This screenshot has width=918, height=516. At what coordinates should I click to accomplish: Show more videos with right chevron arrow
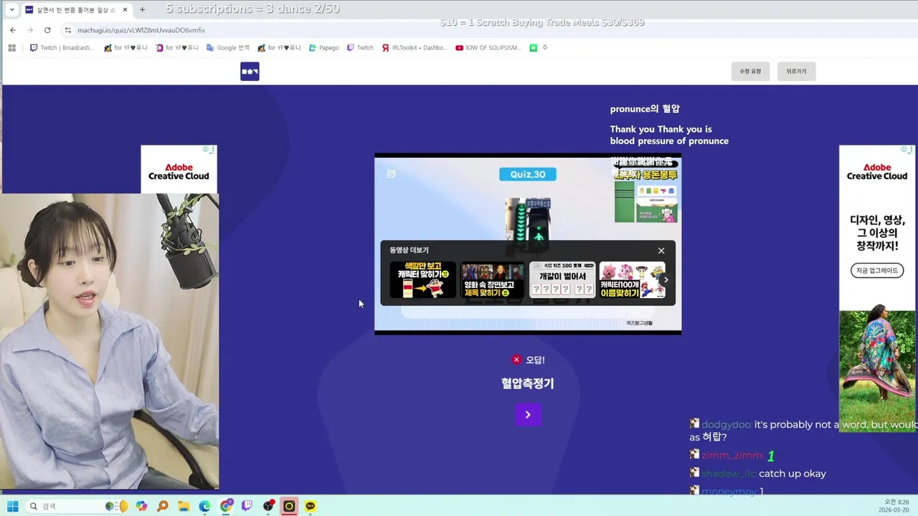666,280
